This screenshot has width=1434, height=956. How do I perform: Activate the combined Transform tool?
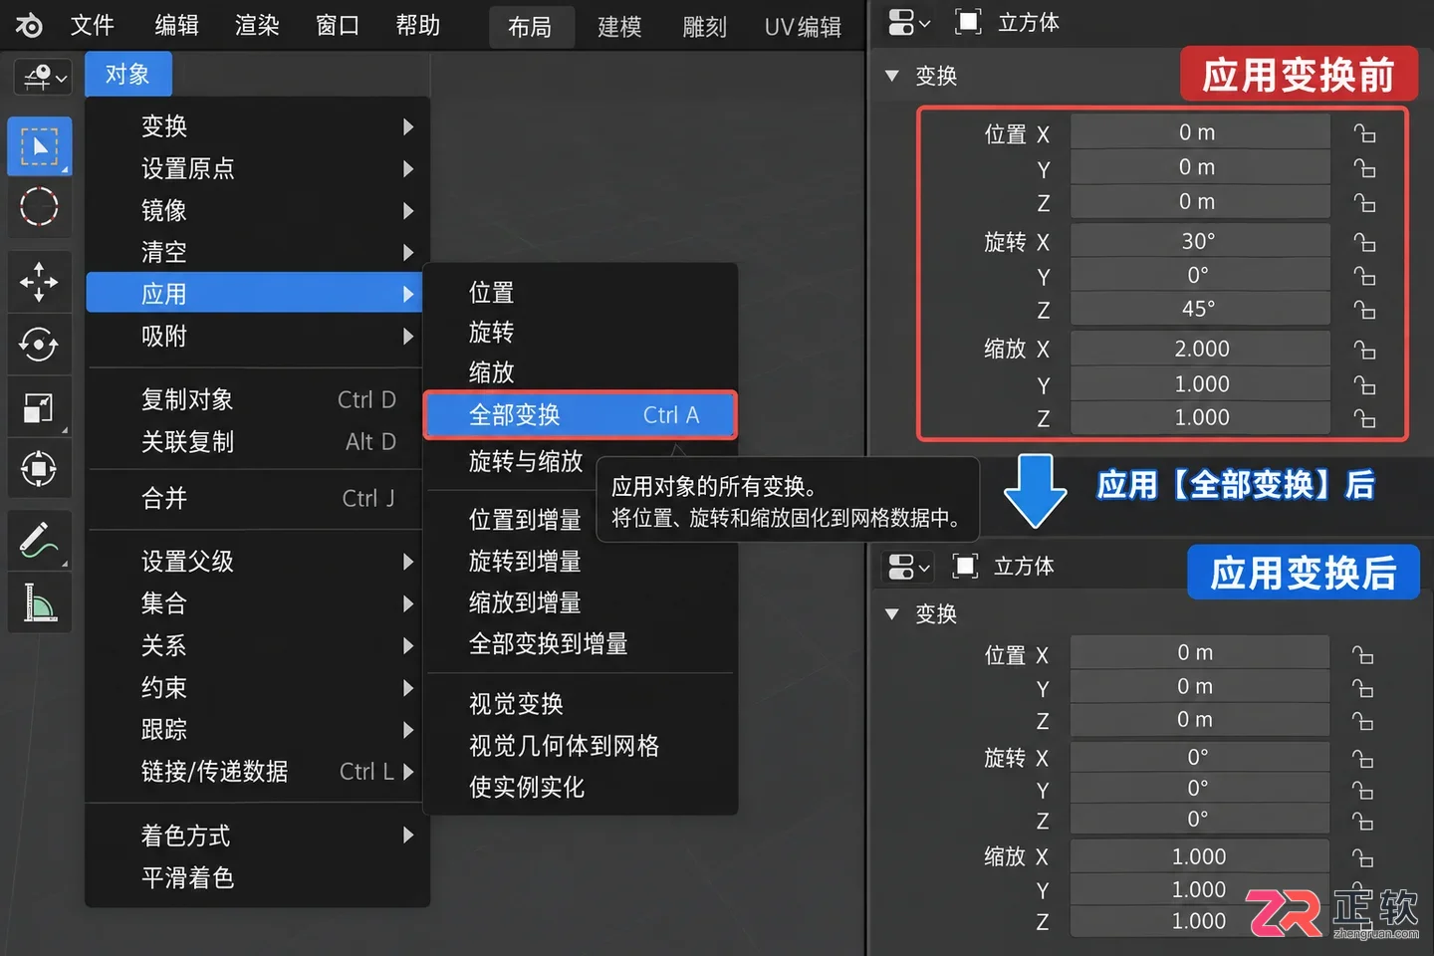coord(40,468)
